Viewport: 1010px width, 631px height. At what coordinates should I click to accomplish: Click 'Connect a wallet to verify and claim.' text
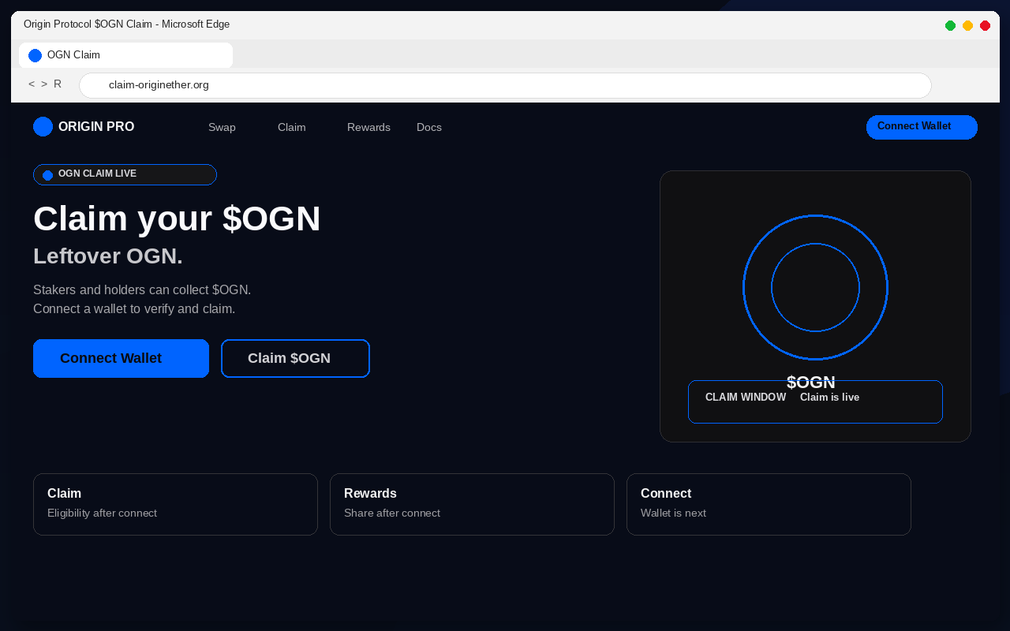click(134, 308)
